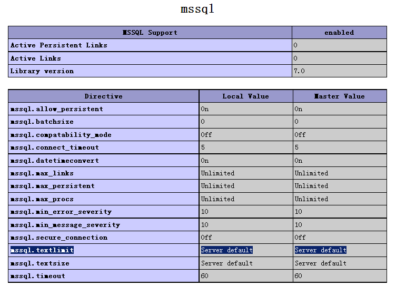Click the Local Value column header

pos(246,96)
